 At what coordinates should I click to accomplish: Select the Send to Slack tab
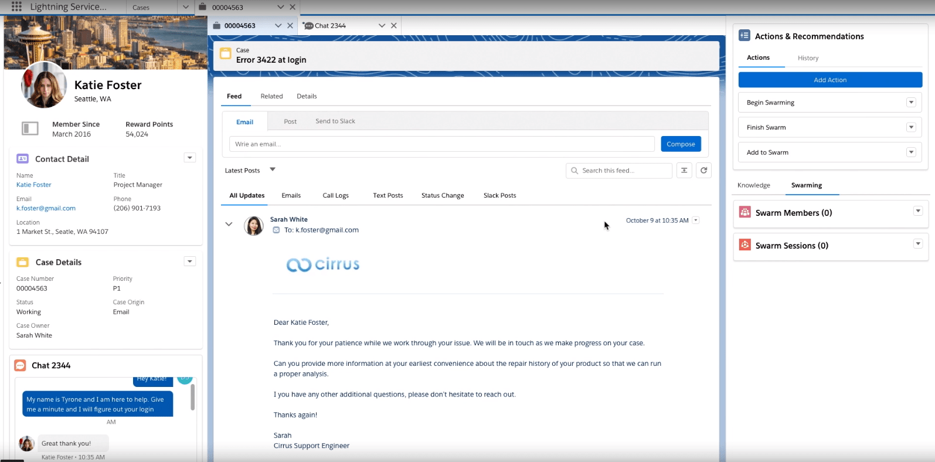click(335, 121)
